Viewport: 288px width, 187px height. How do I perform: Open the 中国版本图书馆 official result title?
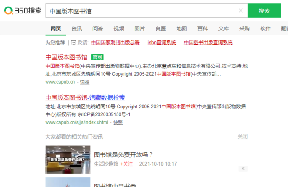(66, 57)
